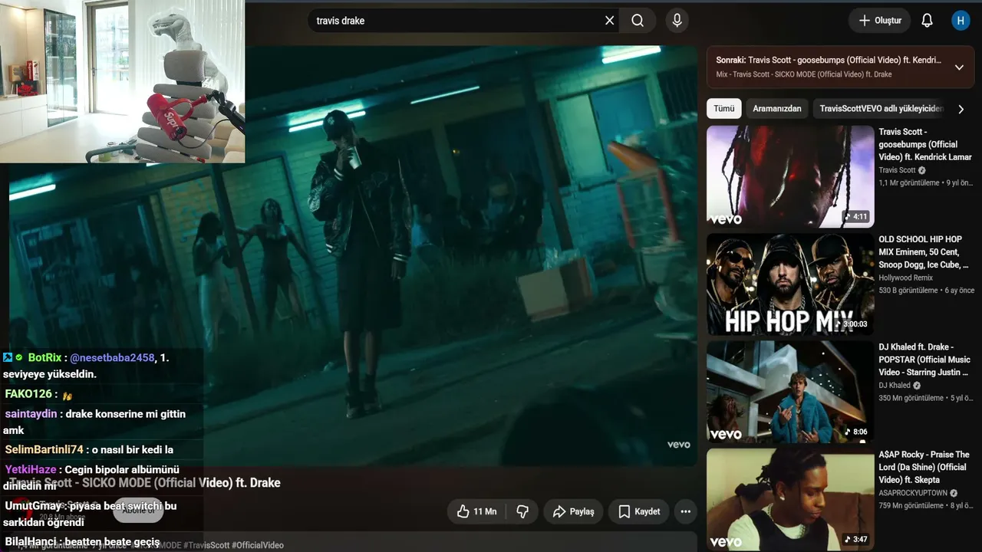Click the 8:06 duration badge
Image resolution: width=982 pixels, height=552 pixels.
point(856,432)
